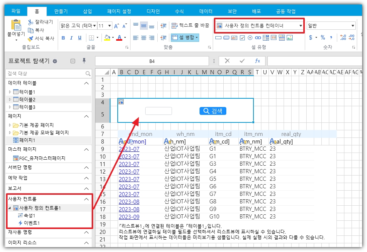
Task: Click the format painter (서식 복사) icon
Action: (31, 38)
